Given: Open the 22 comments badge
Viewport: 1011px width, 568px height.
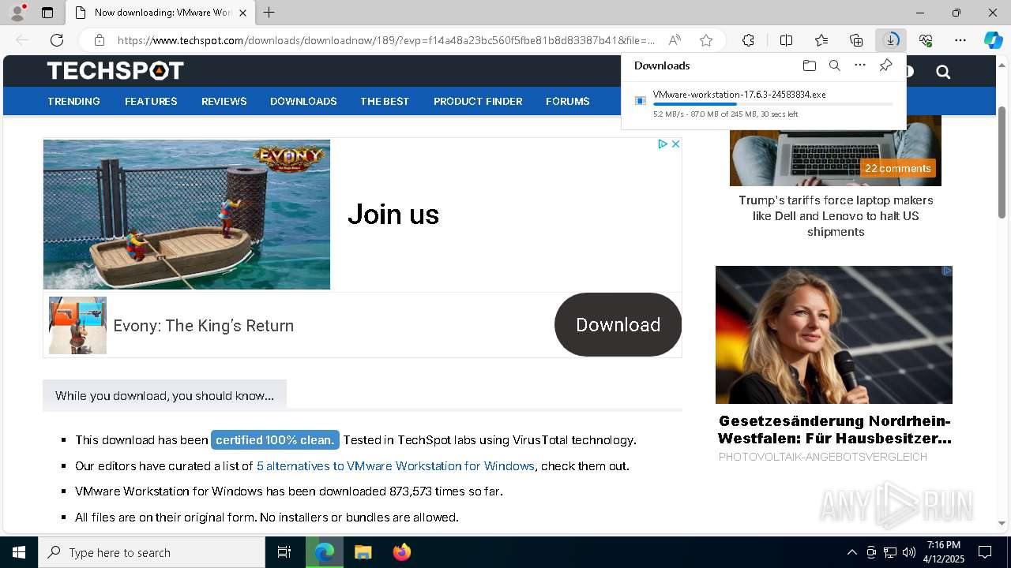Looking at the screenshot, I should pyautogui.click(x=898, y=168).
